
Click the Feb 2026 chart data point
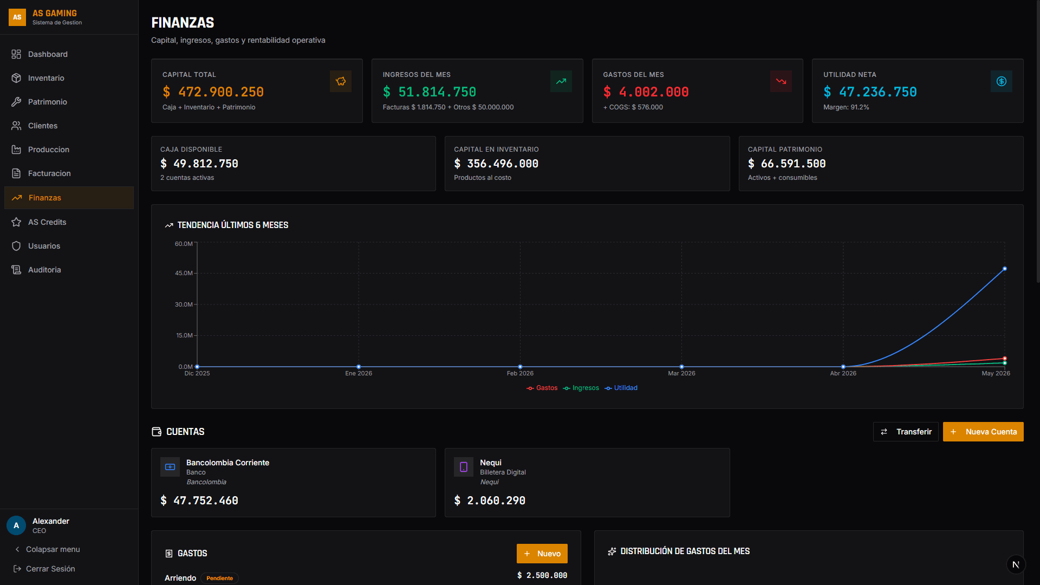(520, 367)
